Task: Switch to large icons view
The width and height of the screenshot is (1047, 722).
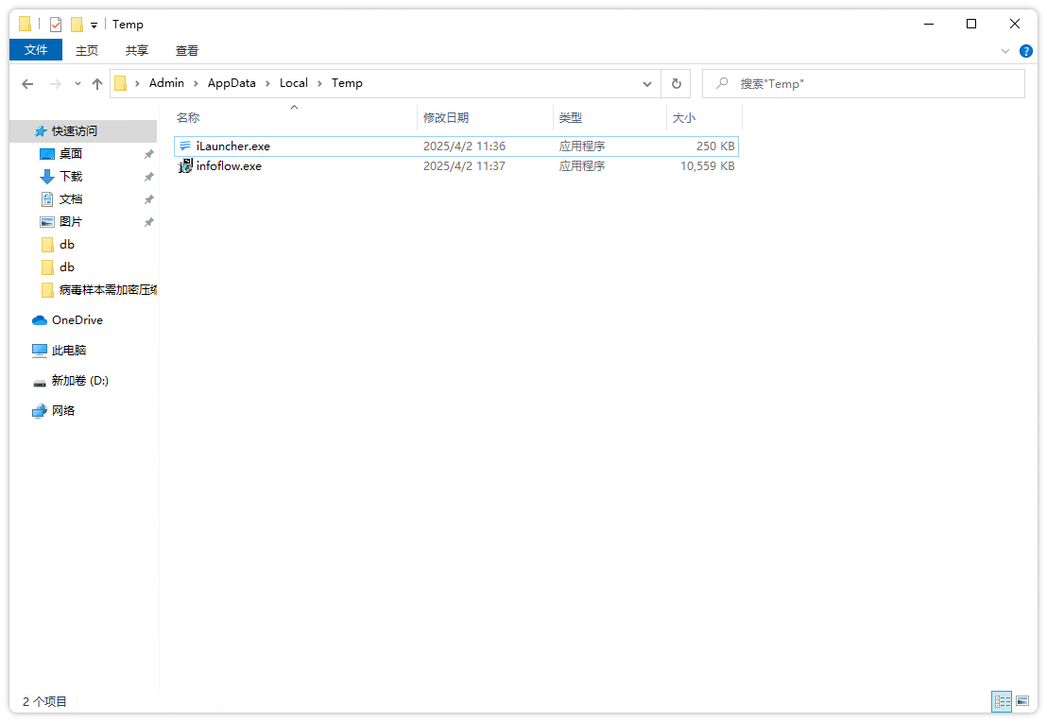Action: tap(1021, 701)
